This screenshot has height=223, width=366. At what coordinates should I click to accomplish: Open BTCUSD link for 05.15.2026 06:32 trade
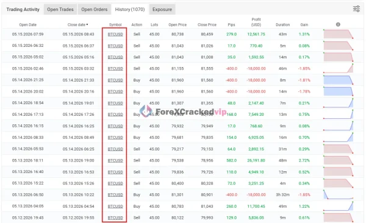(115, 46)
